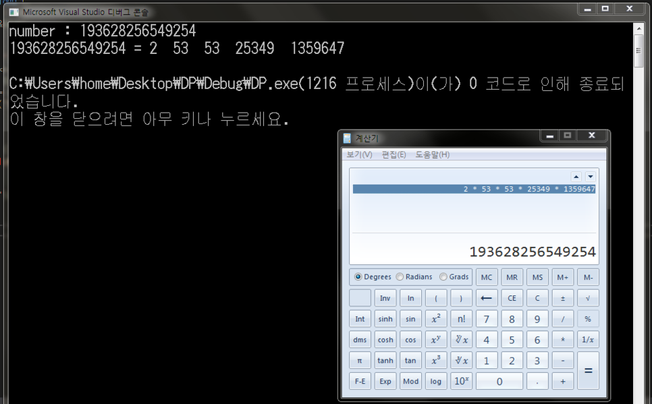Click the MC memory clear button
This screenshot has height=404, width=652.
(487, 277)
